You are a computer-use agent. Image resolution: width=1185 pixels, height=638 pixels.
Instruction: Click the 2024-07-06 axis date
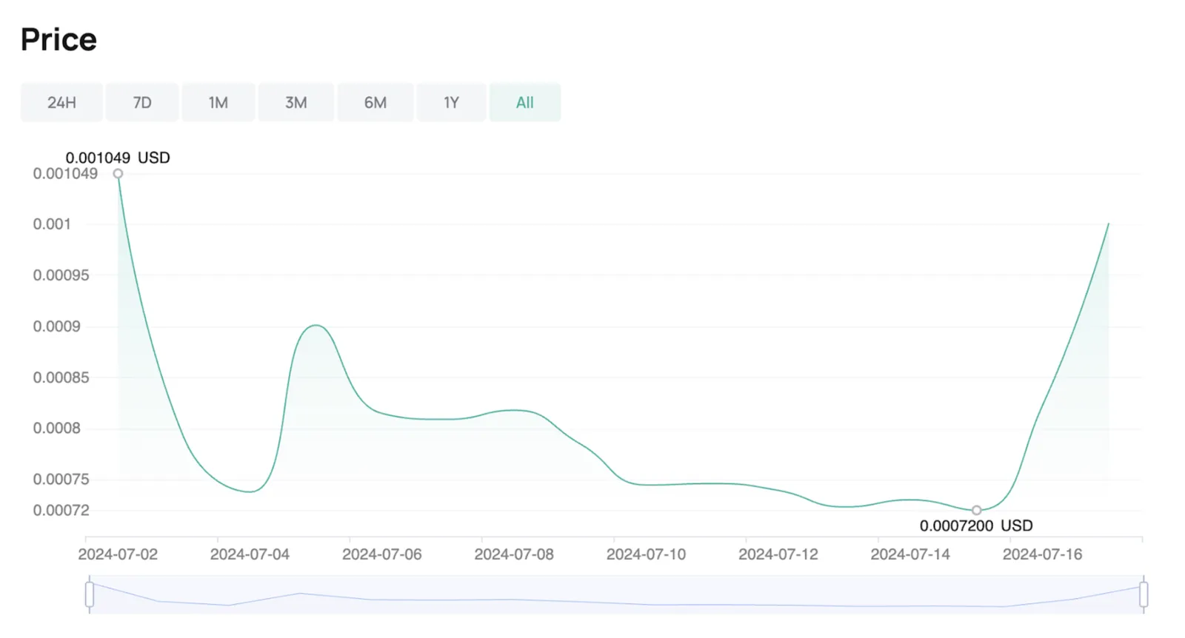coord(381,554)
